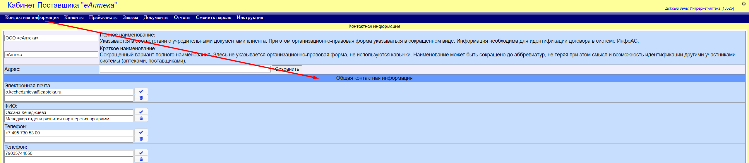Screen dimensions: 749x163
Task: Confirm phone 79035744650 with checkmark icon
Action: pos(141,153)
